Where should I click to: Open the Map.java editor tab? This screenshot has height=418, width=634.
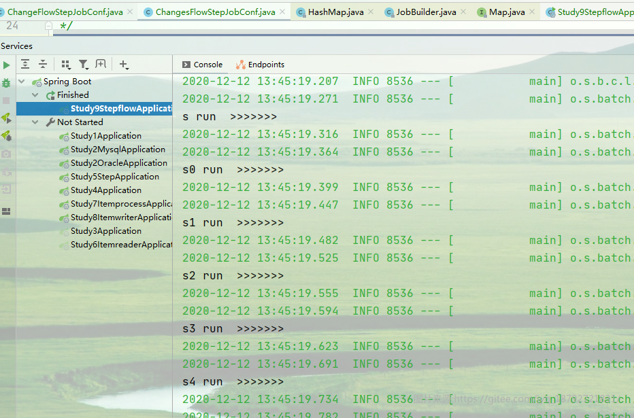507,12
